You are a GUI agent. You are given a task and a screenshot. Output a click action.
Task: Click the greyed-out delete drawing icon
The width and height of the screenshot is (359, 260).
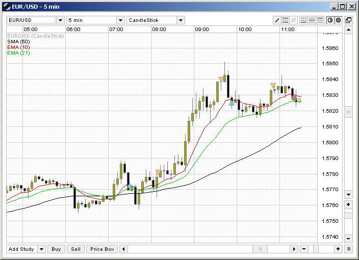pos(293,20)
